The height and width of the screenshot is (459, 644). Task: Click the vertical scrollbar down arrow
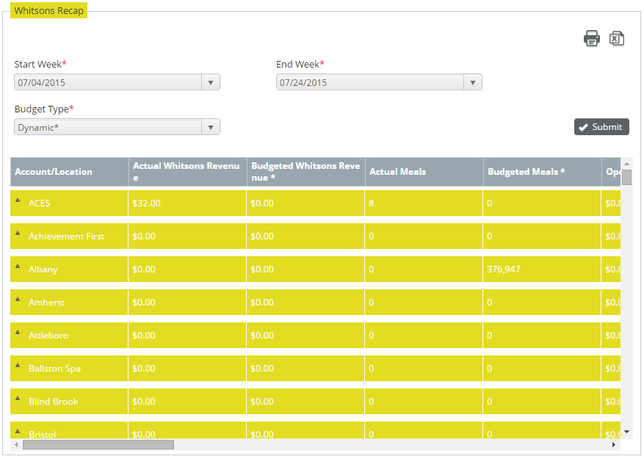[x=626, y=432]
